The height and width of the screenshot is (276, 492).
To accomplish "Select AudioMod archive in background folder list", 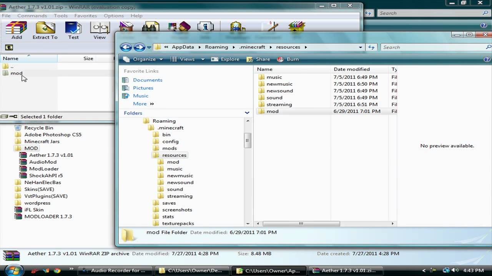I will [43, 162].
